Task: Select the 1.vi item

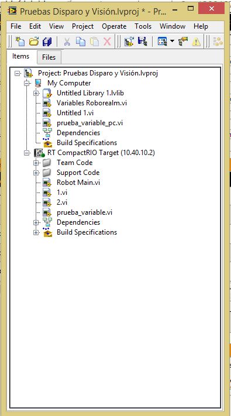Action: 62,192
